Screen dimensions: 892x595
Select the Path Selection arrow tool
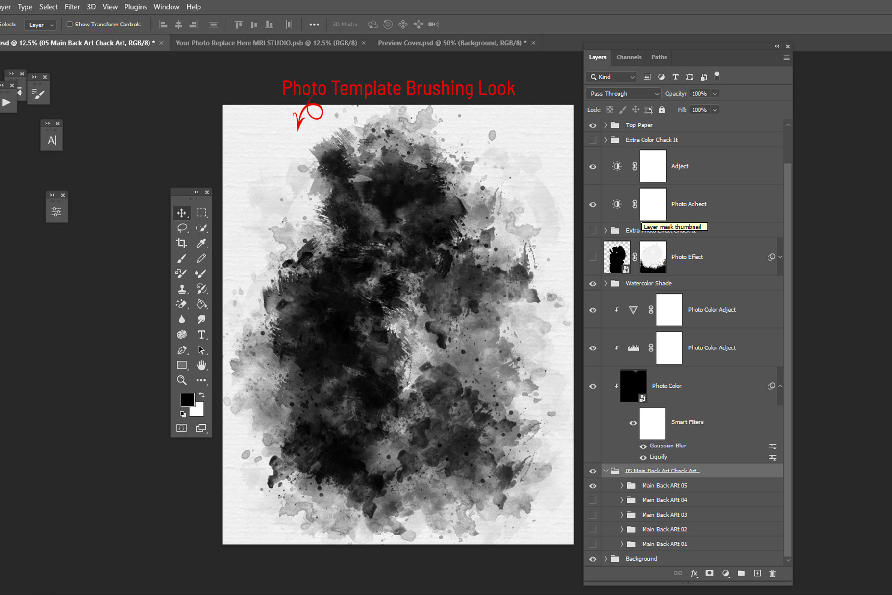(201, 350)
